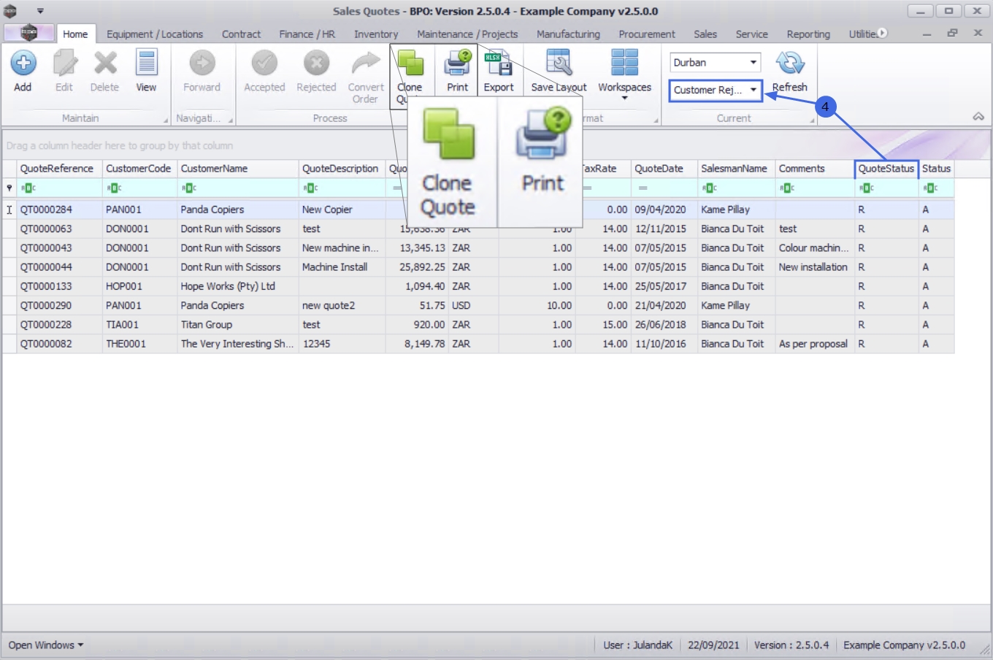The image size is (993, 660).
Task: Open the selected quote with View
Action: tap(147, 64)
